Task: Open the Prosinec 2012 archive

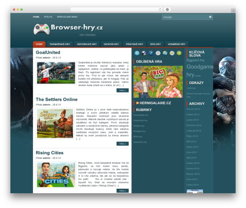Action: 194,125
